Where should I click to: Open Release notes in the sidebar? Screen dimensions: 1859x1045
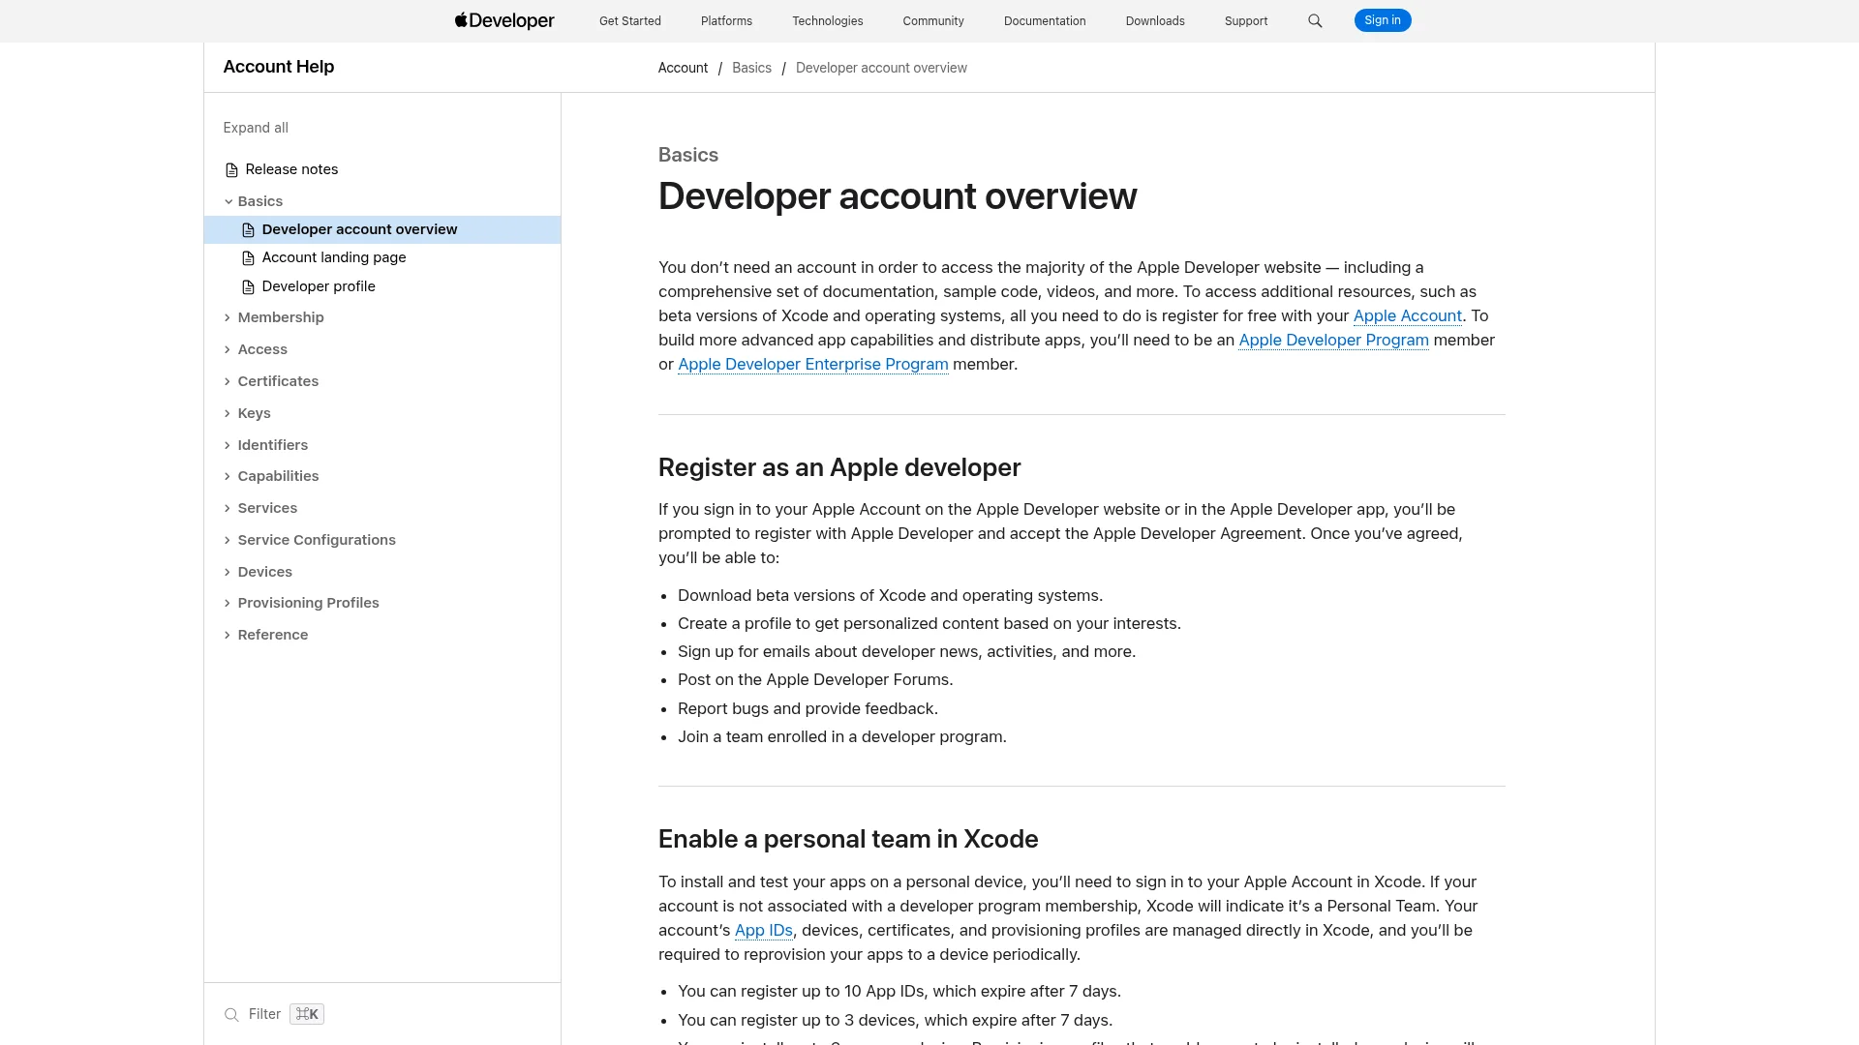[291, 169]
